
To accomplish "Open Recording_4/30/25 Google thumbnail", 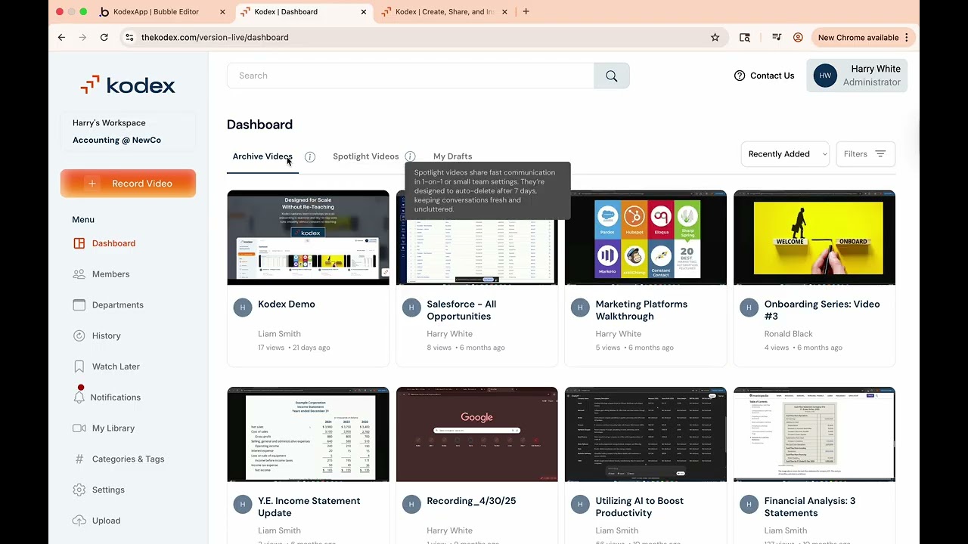I will click(x=477, y=434).
